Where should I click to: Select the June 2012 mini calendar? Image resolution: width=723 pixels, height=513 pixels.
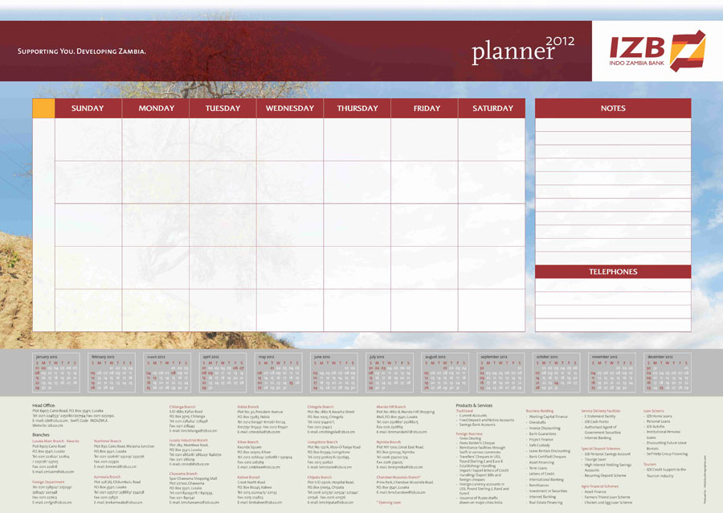[x=334, y=373]
